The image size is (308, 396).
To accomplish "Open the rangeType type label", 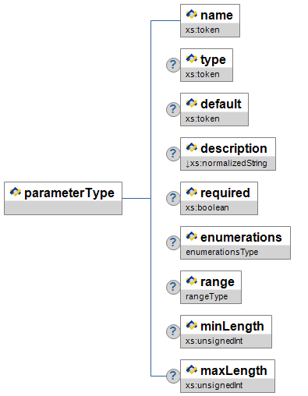I will (x=207, y=296).
